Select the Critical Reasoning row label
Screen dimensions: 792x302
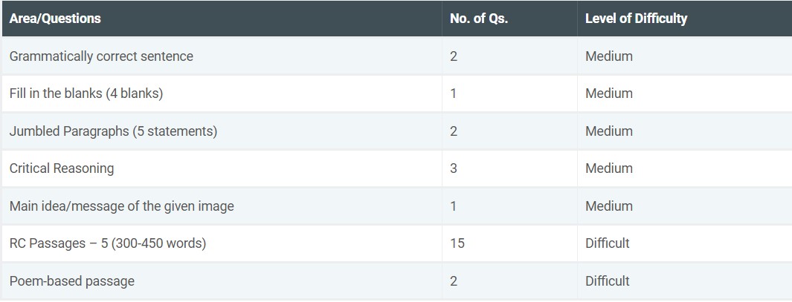tap(62, 168)
